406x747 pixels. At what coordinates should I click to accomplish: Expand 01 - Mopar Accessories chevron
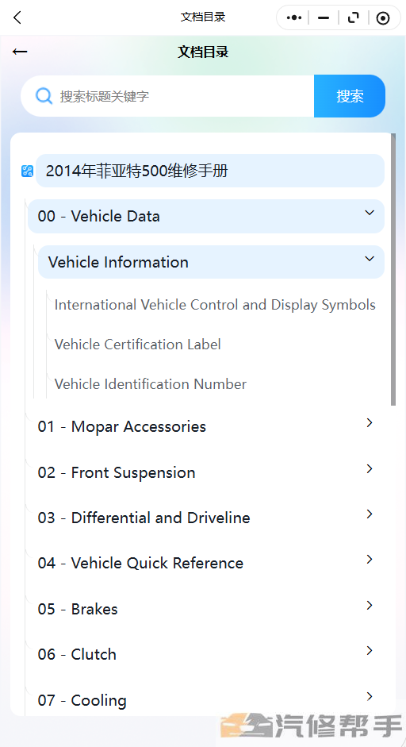point(370,422)
